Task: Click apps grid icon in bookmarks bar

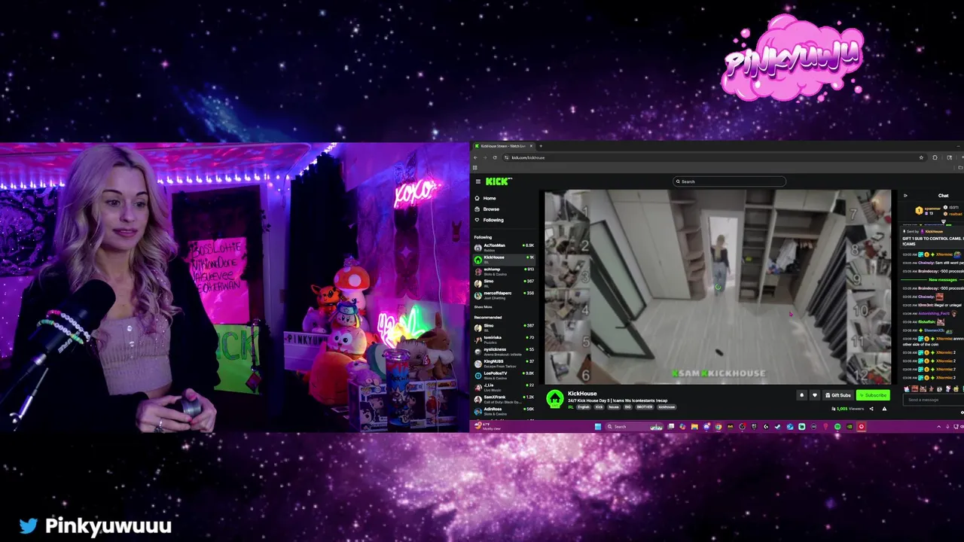Action: click(475, 167)
